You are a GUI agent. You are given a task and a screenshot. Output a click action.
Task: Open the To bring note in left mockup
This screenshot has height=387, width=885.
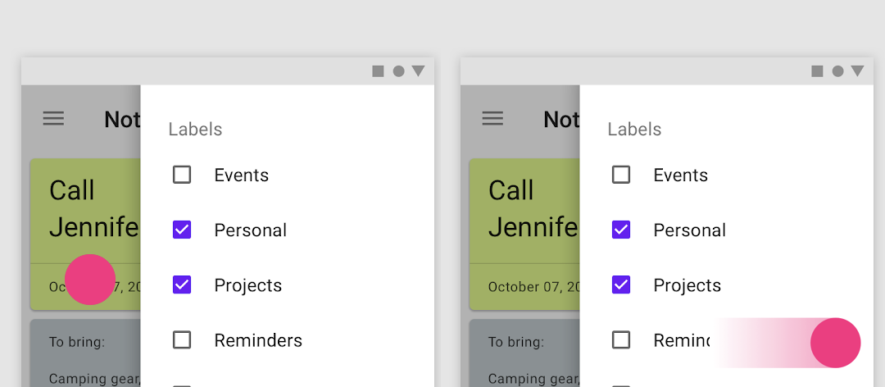click(85, 353)
